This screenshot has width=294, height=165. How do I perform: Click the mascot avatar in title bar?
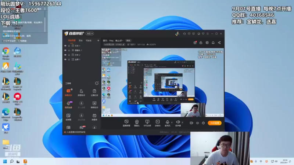pyautogui.click(x=177, y=34)
